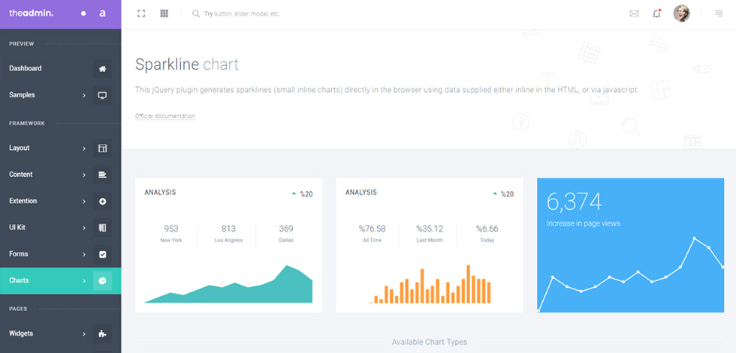Expand the Content submenu chevron

[84, 175]
